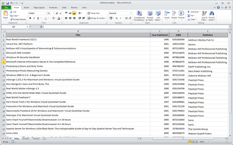Switch to the Formulas tab

pyautogui.click(x=53, y=8)
